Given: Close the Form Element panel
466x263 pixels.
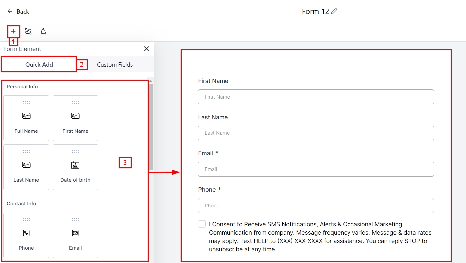Looking at the screenshot, I should coord(146,49).
